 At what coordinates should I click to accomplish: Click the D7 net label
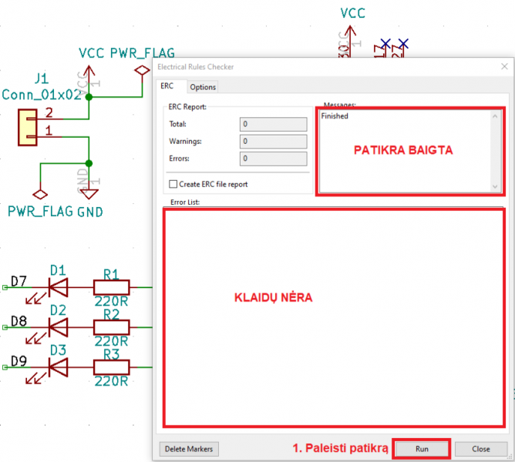[x=19, y=282]
